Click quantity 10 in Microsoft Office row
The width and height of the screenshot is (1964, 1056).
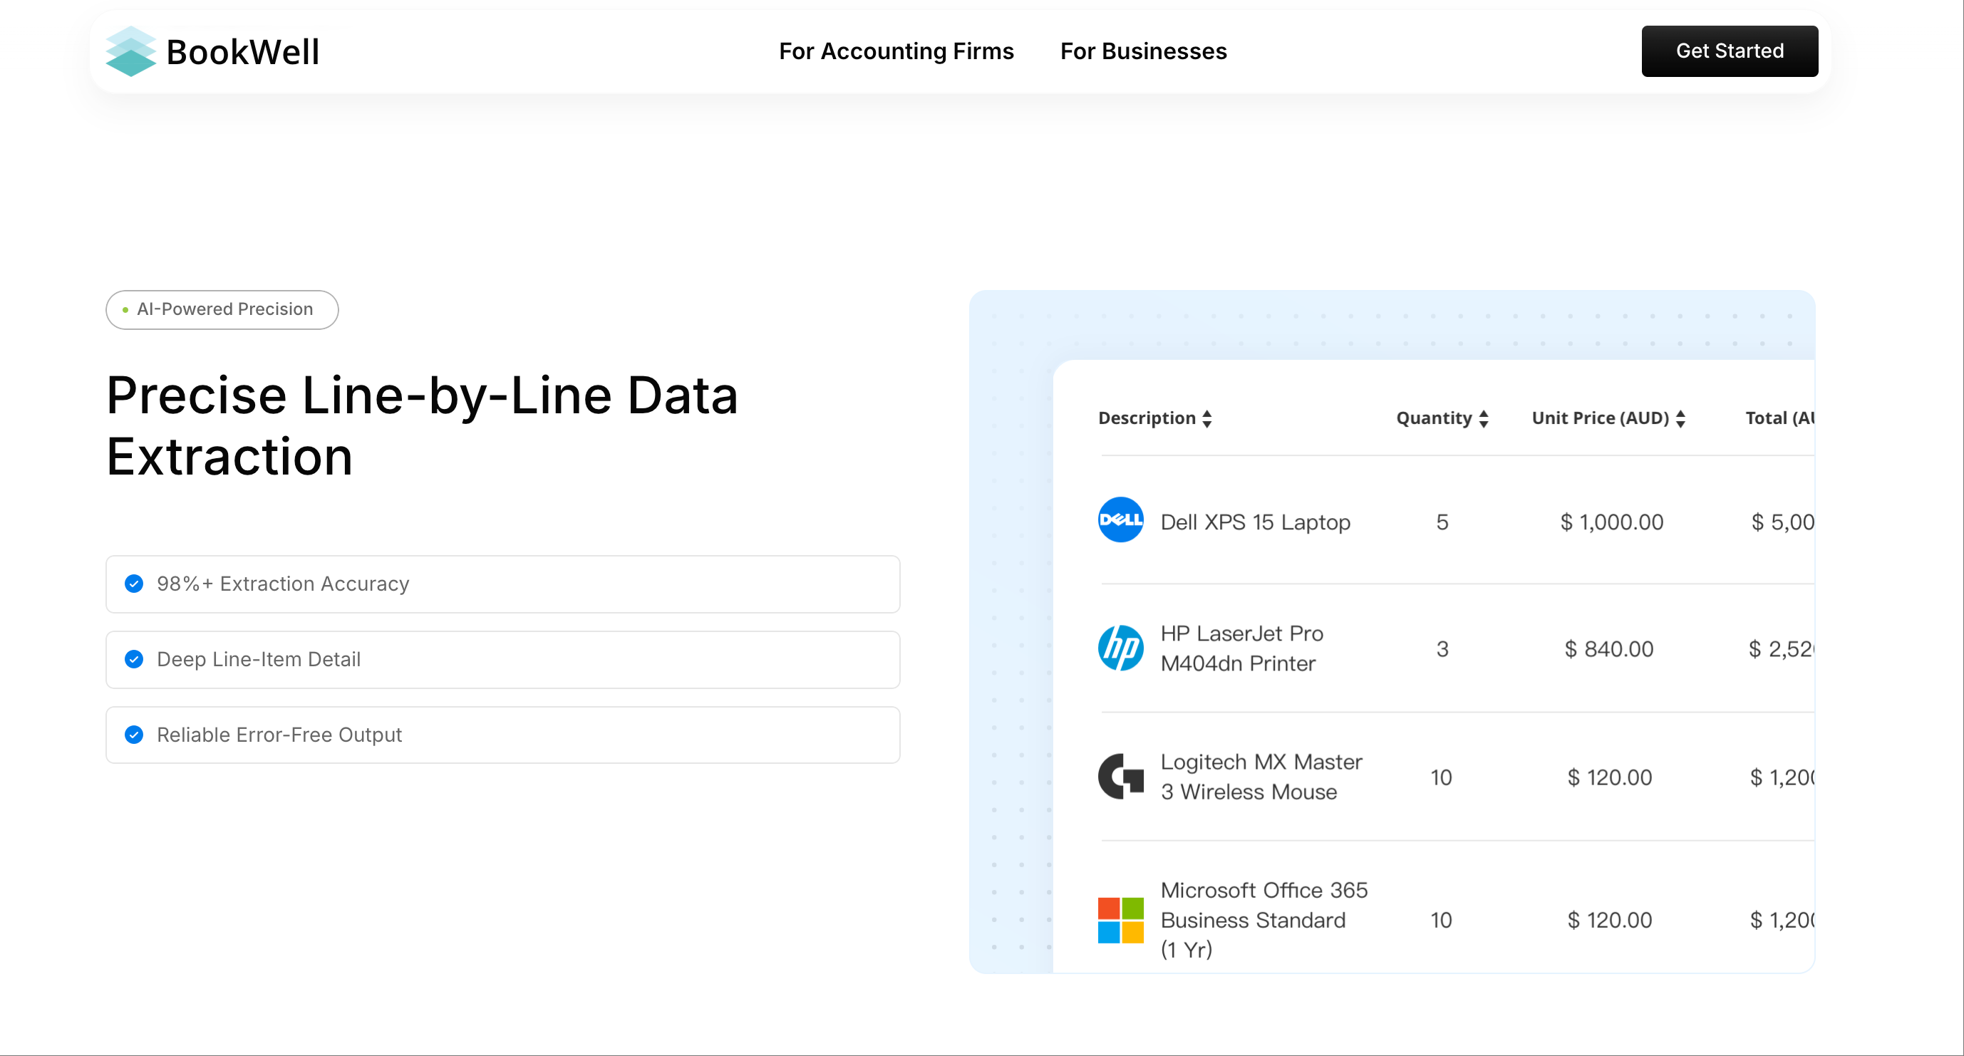pyautogui.click(x=1441, y=921)
